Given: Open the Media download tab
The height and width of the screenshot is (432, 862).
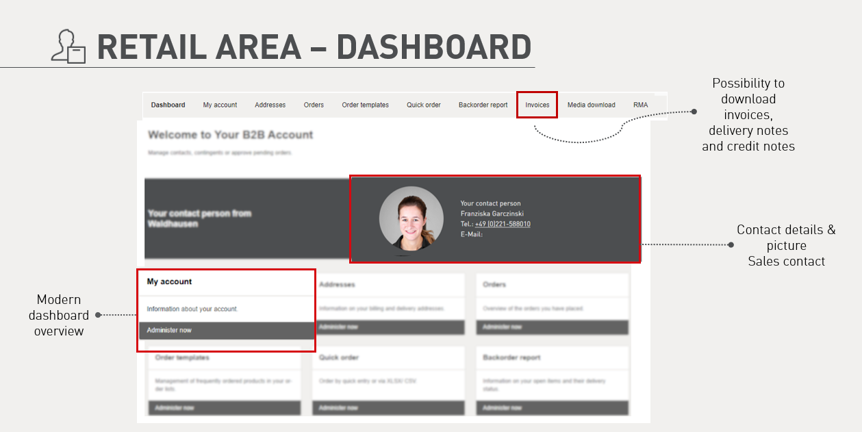Looking at the screenshot, I should coord(591,105).
